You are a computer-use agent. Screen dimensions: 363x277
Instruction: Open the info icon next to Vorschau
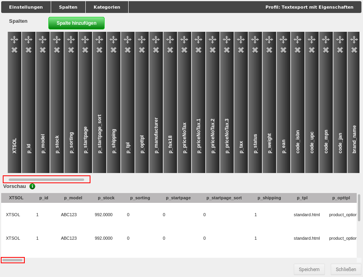coord(32,186)
